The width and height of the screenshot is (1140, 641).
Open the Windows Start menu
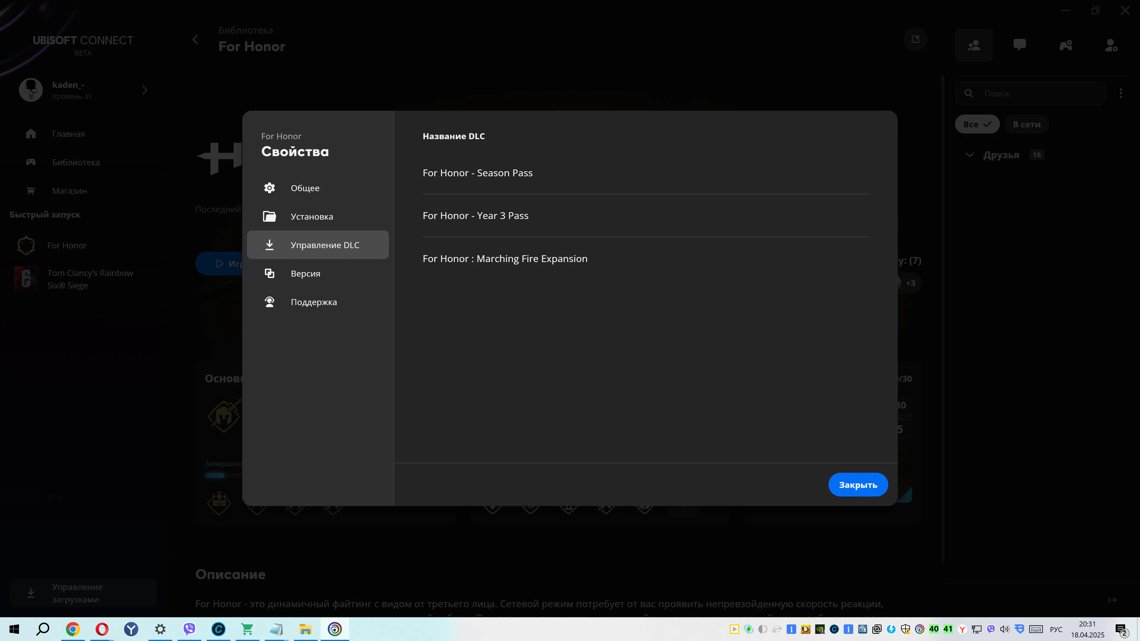click(x=14, y=629)
